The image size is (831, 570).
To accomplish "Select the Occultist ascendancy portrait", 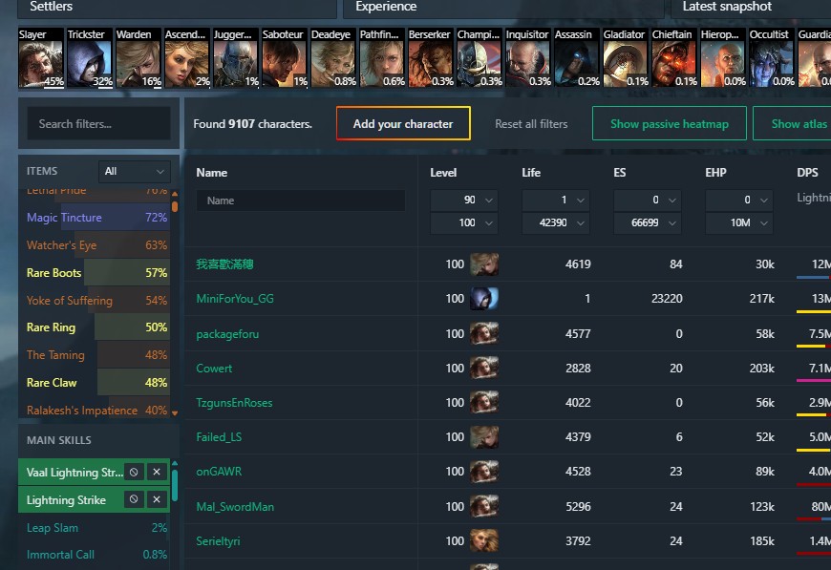I will click(x=772, y=57).
